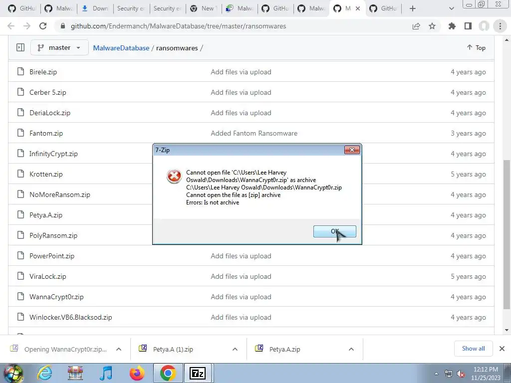511x383 pixels.
Task: Open DeriaLock.zip in the file list
Action: click(50, 113)
